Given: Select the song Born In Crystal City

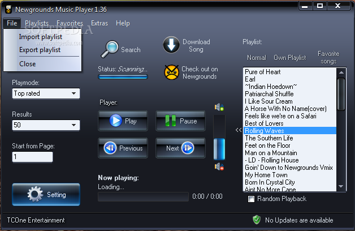Looking at the screenshot, I should pos(290,182).
